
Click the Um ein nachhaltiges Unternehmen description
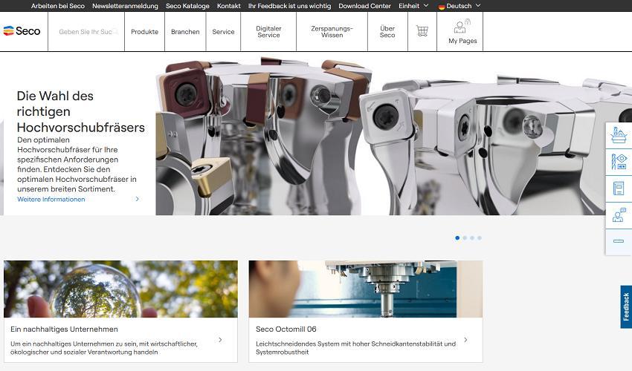tap(104, 348)
